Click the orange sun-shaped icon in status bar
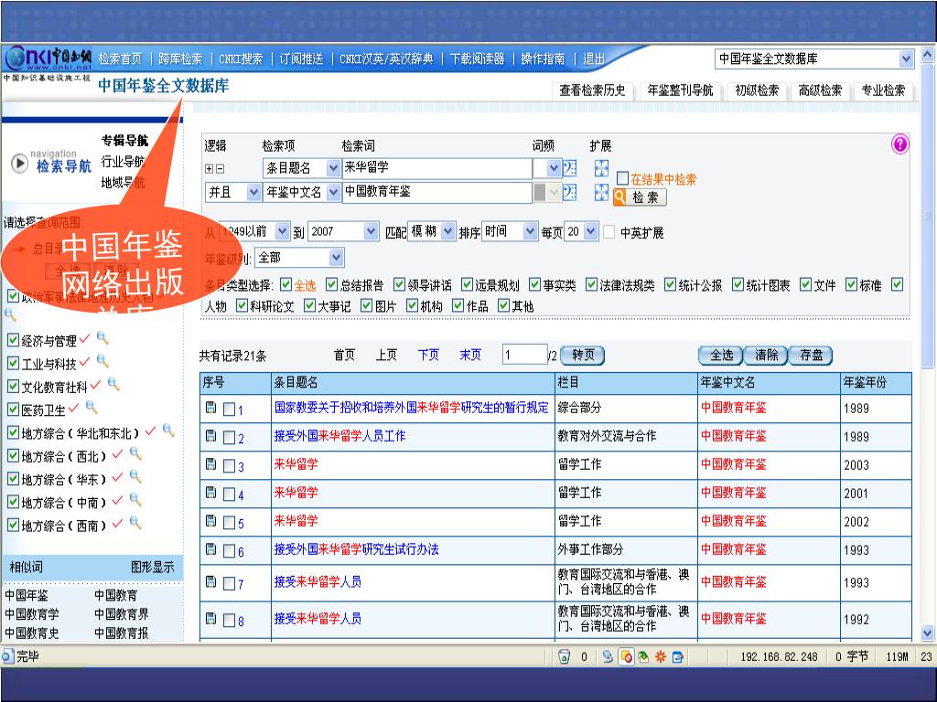This screenshot has width=937, height=702. (661, 656)
